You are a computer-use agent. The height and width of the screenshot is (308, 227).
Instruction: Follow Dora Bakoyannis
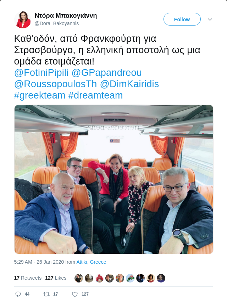(x=182, y=19)
